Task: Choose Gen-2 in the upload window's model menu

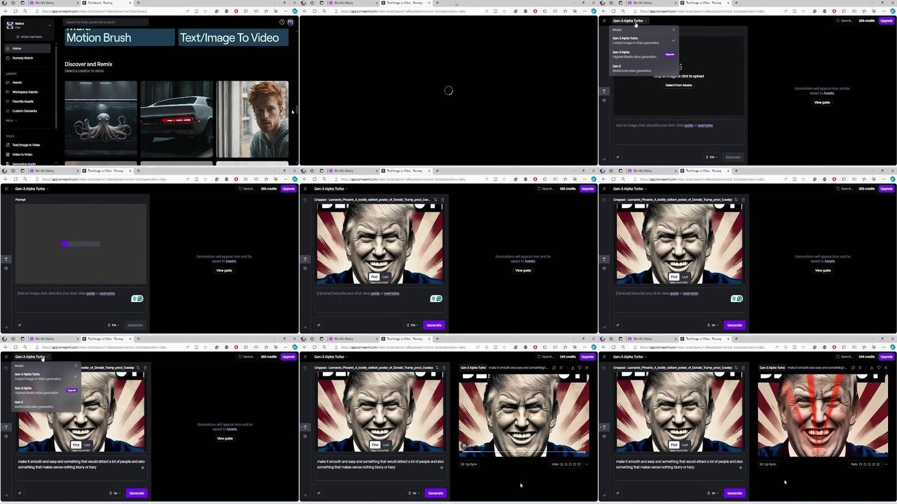Action: pyautogui.click(x=644, y=68)
